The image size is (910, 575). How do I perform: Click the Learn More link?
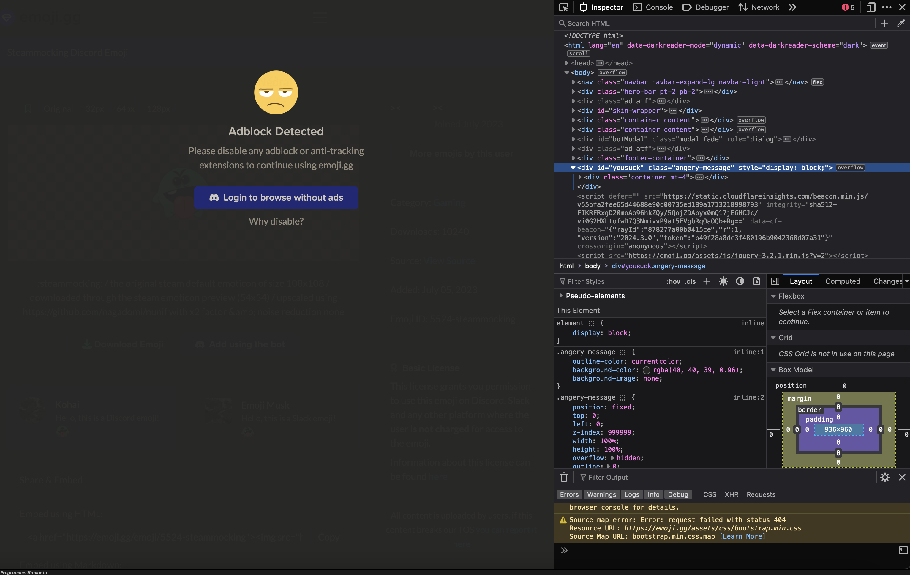[x=742, y=536]
